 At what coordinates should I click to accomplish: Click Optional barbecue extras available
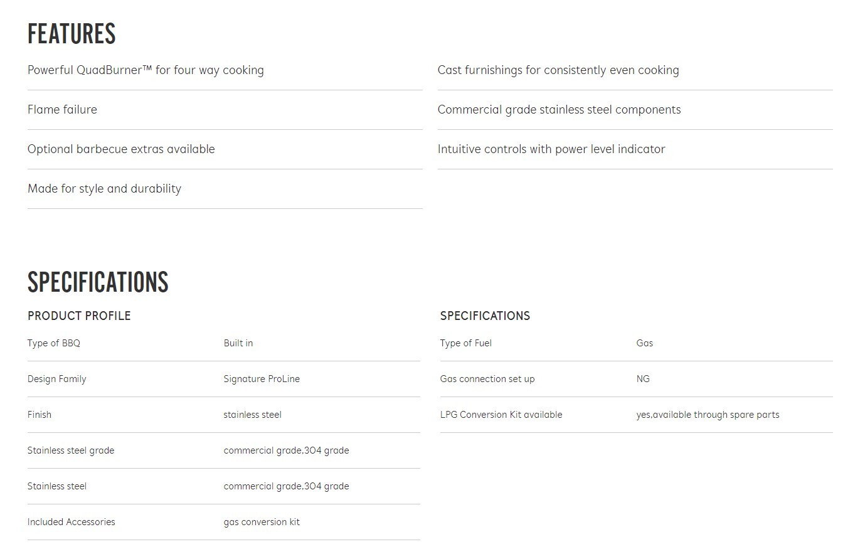[x=121, y=149]
